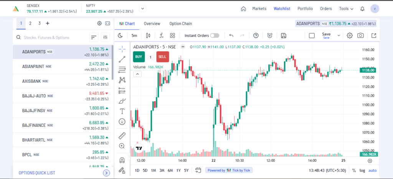Open watchlist settings gear
Viewport: 393px width, 179px height.
[x=99, y=23]
